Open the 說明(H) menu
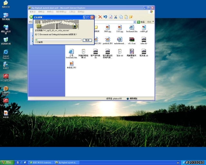206x165 pixels. coord(81,12)
